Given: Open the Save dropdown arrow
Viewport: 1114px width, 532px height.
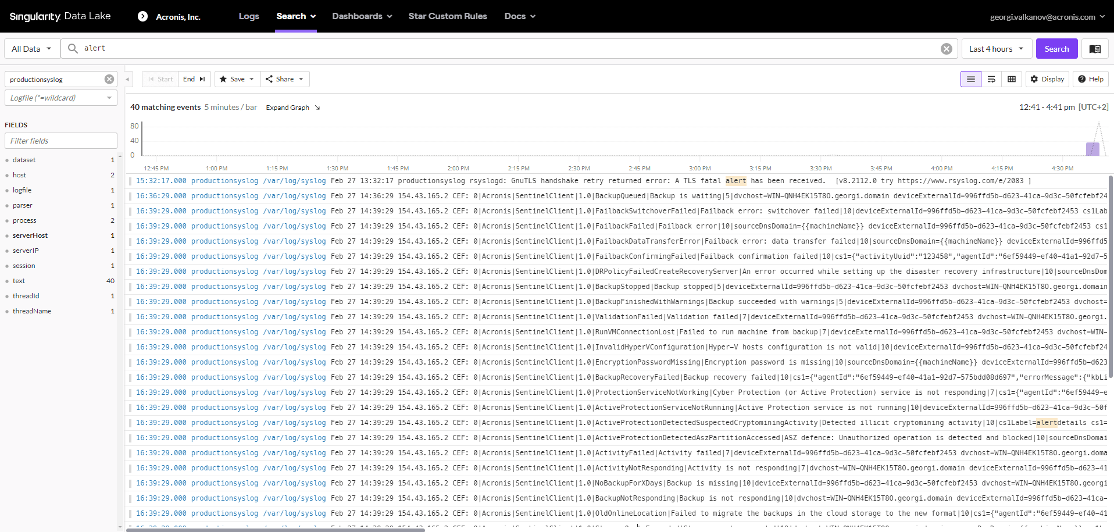Looking at the screenshot, I should point(252,79).
